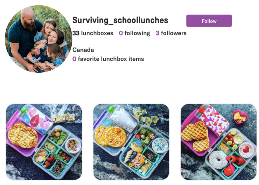This screenshot has width=259, height=185.
Task: Click the purple Follow button
Action: click(209, 21)
